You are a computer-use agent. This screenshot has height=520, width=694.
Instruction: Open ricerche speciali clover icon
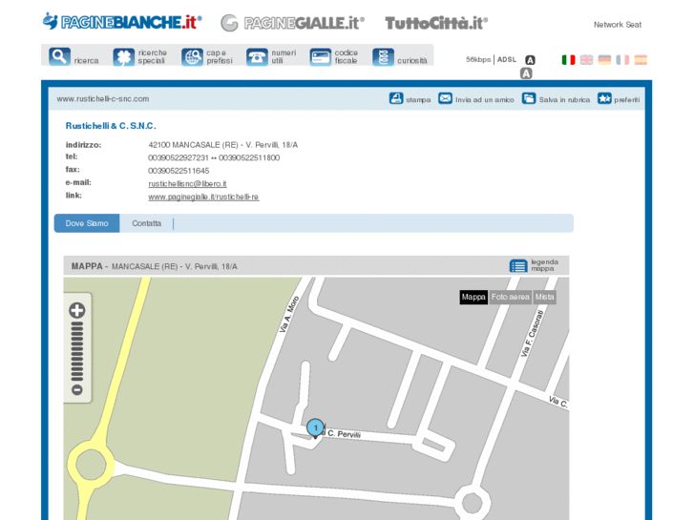pyautogui.click(x=123, y=57)
